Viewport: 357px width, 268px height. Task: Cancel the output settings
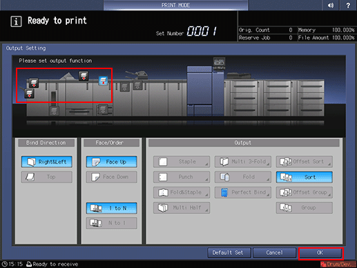[274, 253]
